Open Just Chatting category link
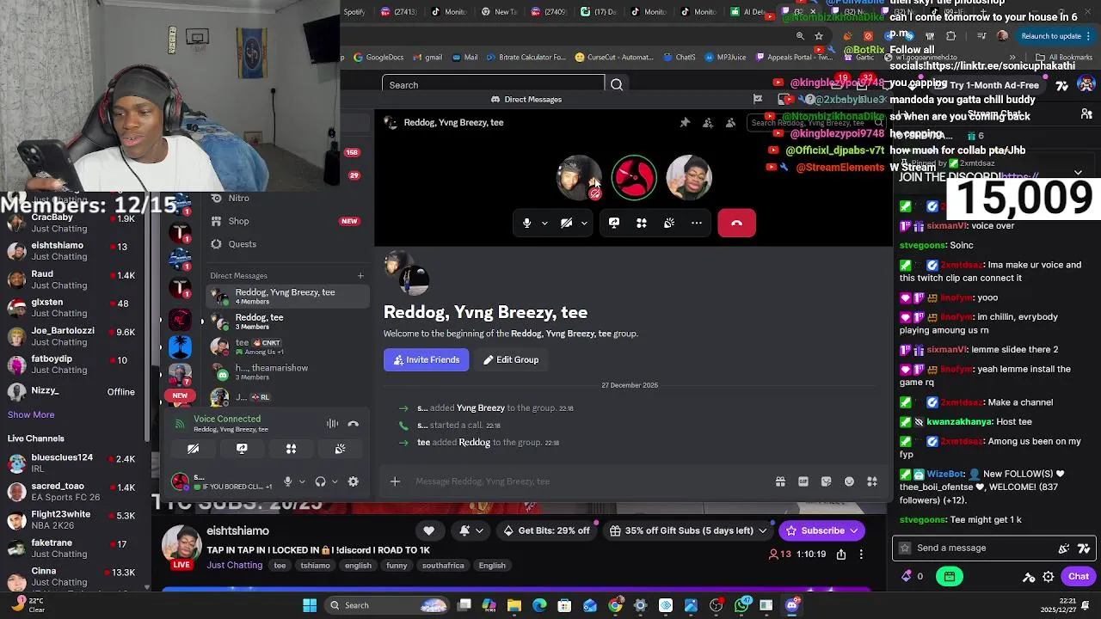The width and height of the screenshot is (1101, 619). click(234, 565)
